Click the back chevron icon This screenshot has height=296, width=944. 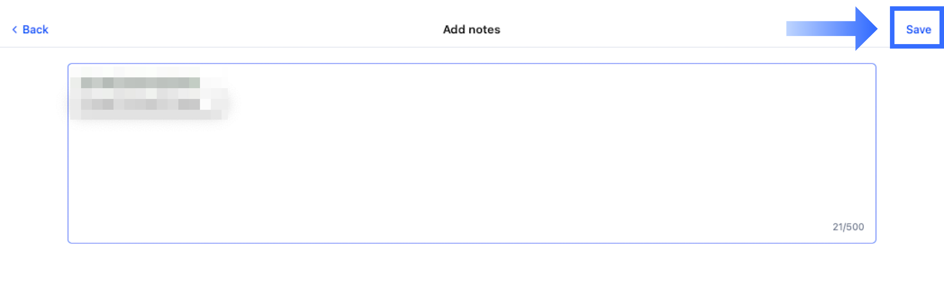[x=15, y=30]
